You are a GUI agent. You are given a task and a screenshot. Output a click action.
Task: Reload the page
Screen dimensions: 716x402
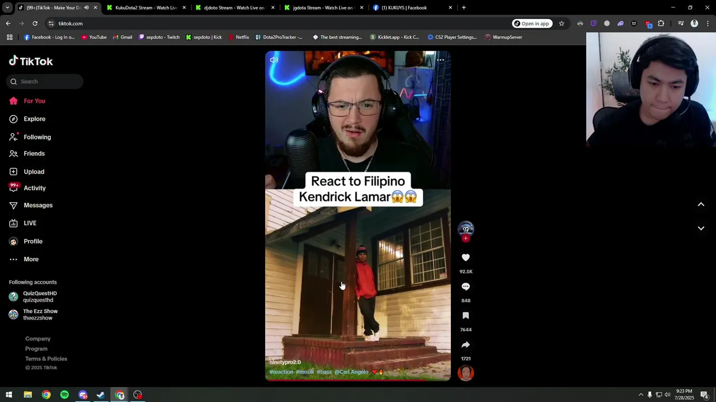pyautogui.click(x=35, y=23)
